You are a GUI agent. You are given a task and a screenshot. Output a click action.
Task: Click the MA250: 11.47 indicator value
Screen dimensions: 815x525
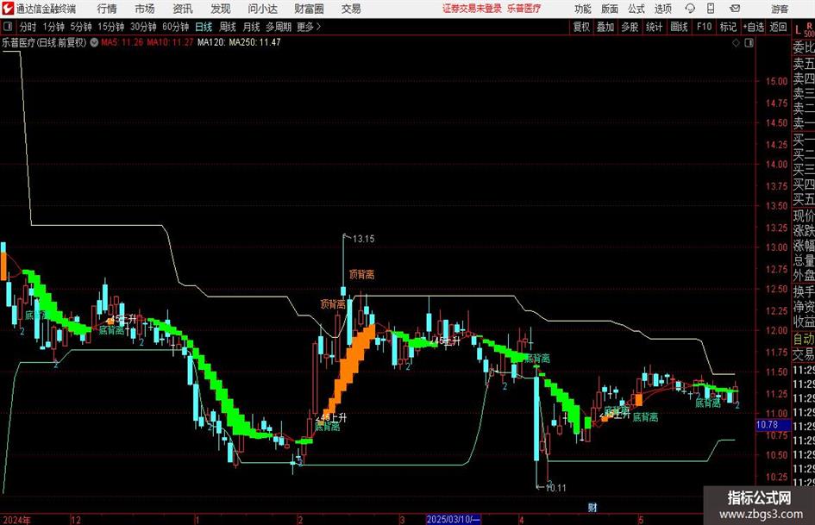coord(254,42)
